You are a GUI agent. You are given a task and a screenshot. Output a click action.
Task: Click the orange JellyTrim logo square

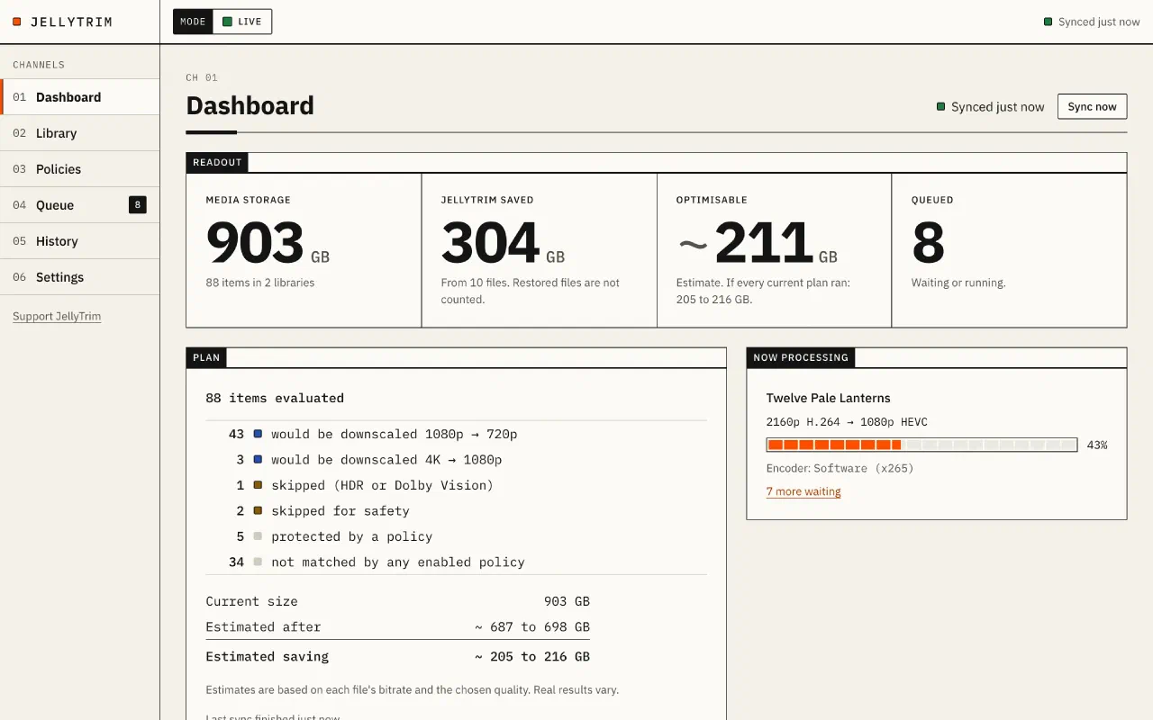[x=17, y=22]
